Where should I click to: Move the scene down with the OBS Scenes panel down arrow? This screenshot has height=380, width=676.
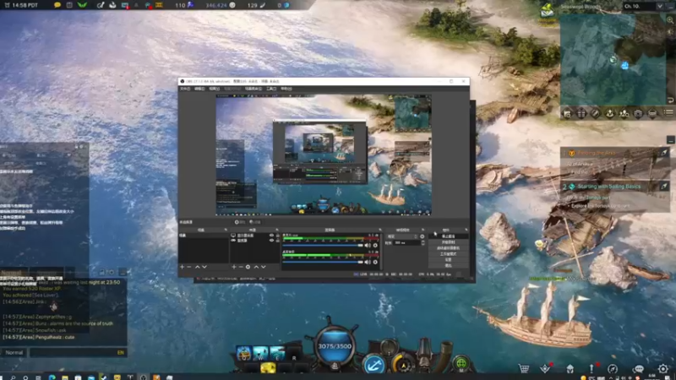click(204, 267)
